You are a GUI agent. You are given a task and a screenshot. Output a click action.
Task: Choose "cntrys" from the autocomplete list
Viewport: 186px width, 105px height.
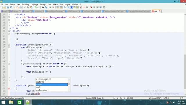52,82
